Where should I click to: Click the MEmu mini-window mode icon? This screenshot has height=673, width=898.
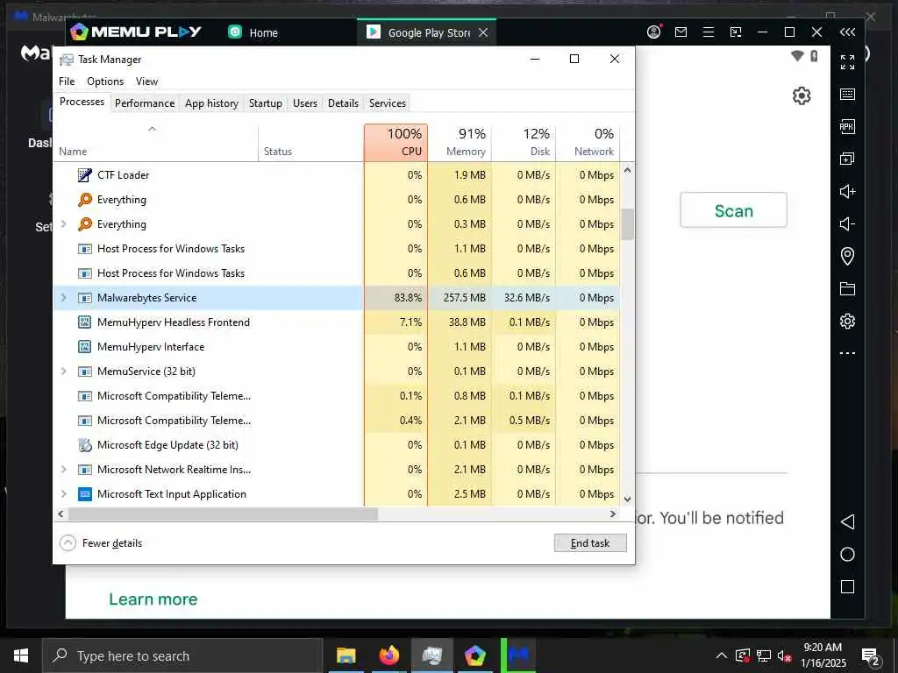pos(736,32)
